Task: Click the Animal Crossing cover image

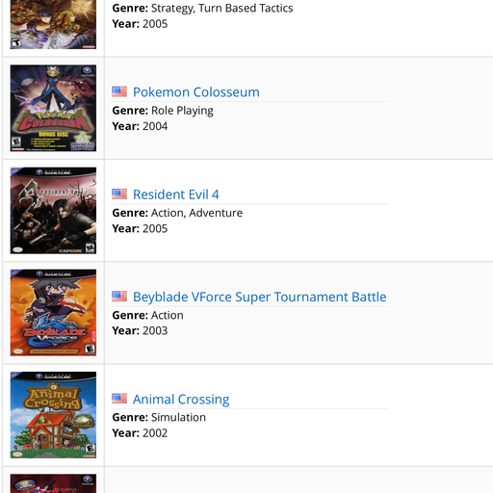Action: [53, 415]
